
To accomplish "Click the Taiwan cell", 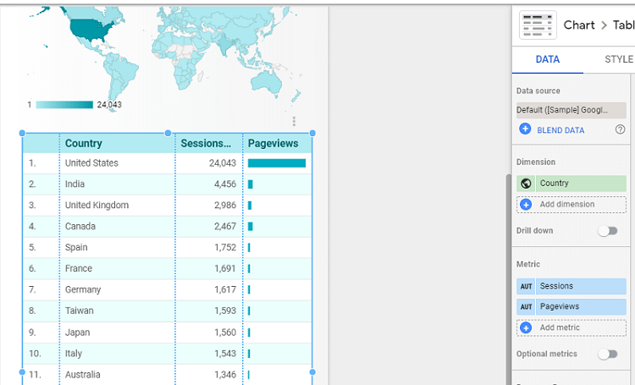I will tap(80, 311).
